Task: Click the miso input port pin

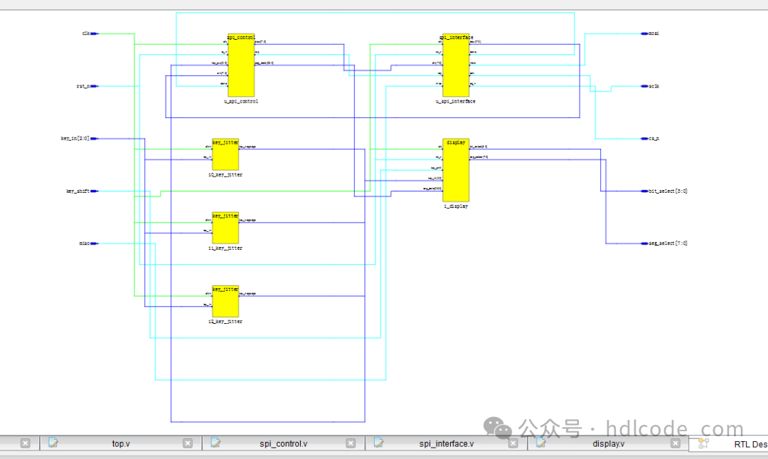Action: click(94, 243)
